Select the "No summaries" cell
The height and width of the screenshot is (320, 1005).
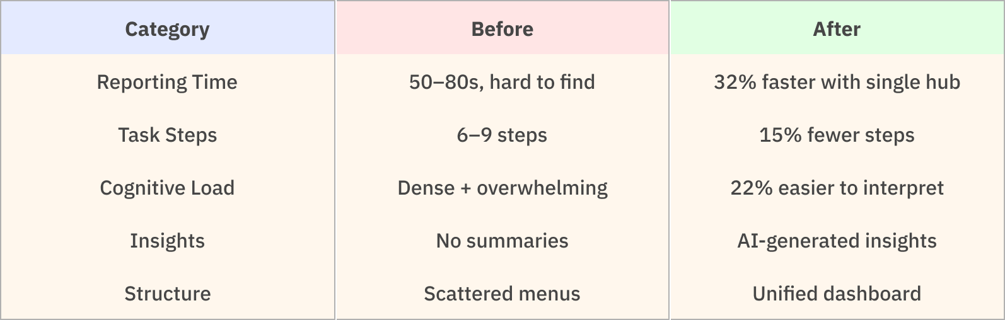click(x=502, y=241)
